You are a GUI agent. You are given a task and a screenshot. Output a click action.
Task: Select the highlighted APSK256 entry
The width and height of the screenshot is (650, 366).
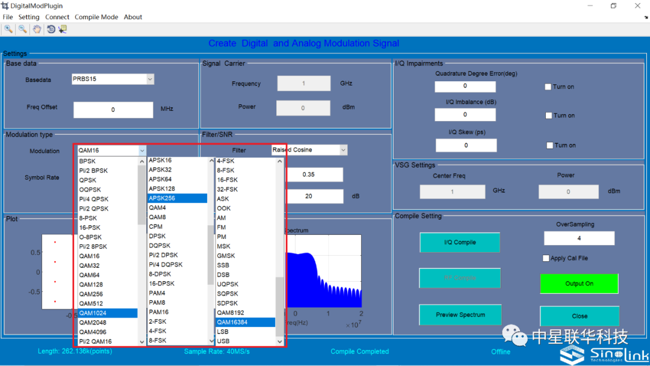click(x=178, y=198)
